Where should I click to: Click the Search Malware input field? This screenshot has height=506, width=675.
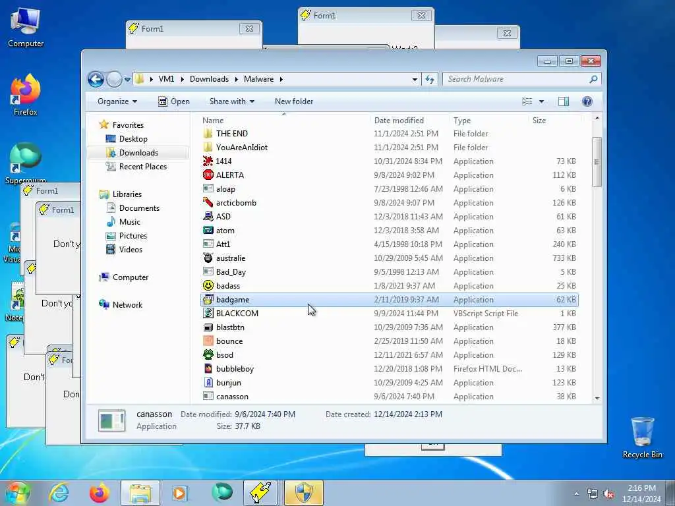coord(522,79)
